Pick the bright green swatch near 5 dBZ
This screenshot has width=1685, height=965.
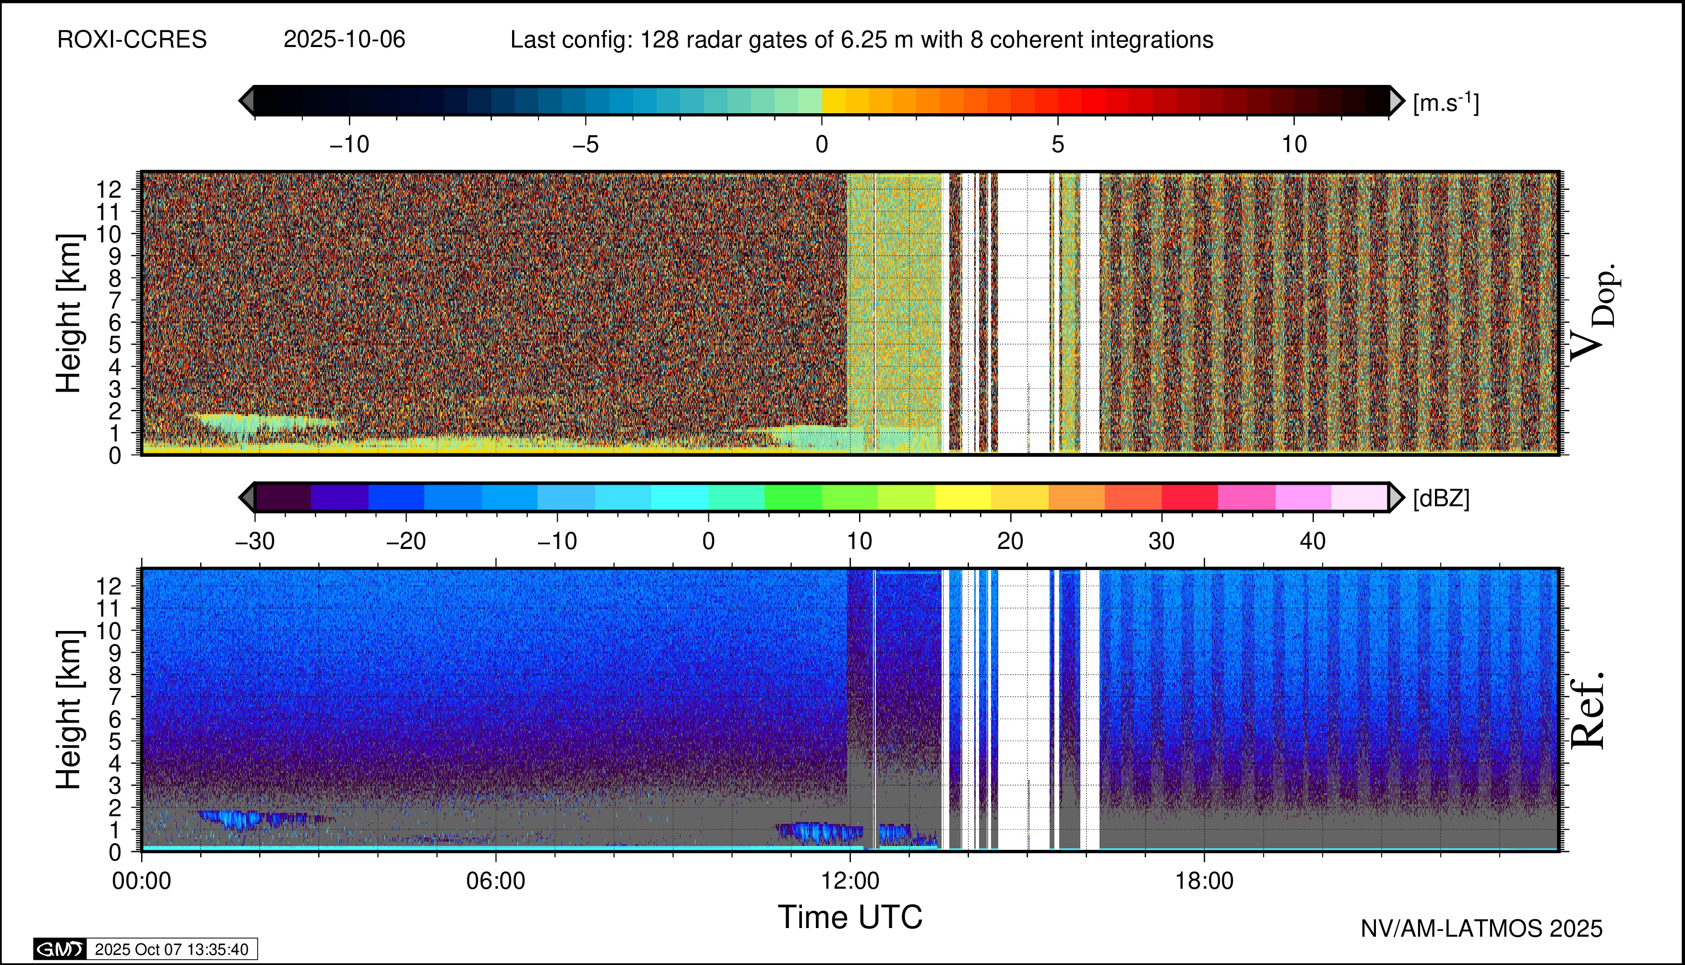click(x=793, y=497)
